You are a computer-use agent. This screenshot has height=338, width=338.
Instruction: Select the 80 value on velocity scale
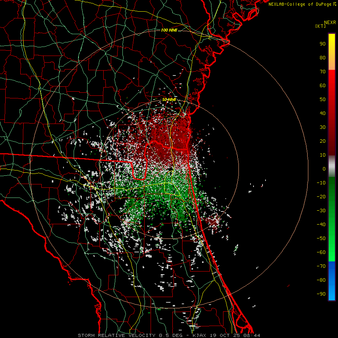pos(323,58)
